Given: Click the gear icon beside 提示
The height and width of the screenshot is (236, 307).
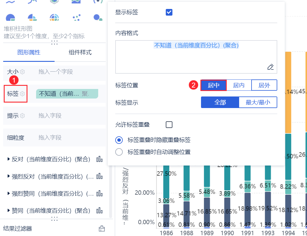Looking at the screenshot, I should [x=22, y=116].
